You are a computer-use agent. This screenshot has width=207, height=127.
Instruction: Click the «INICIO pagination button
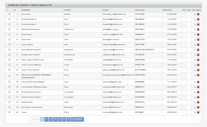point(35,119)
